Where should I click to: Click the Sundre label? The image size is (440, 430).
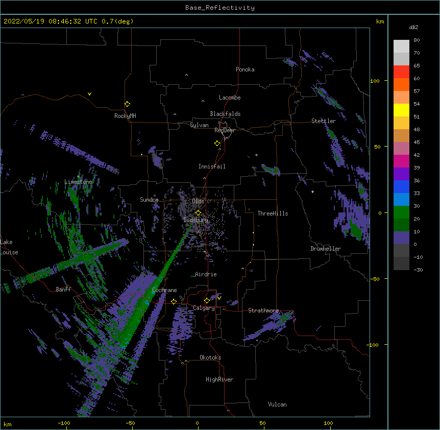click(x=149, y=200)
